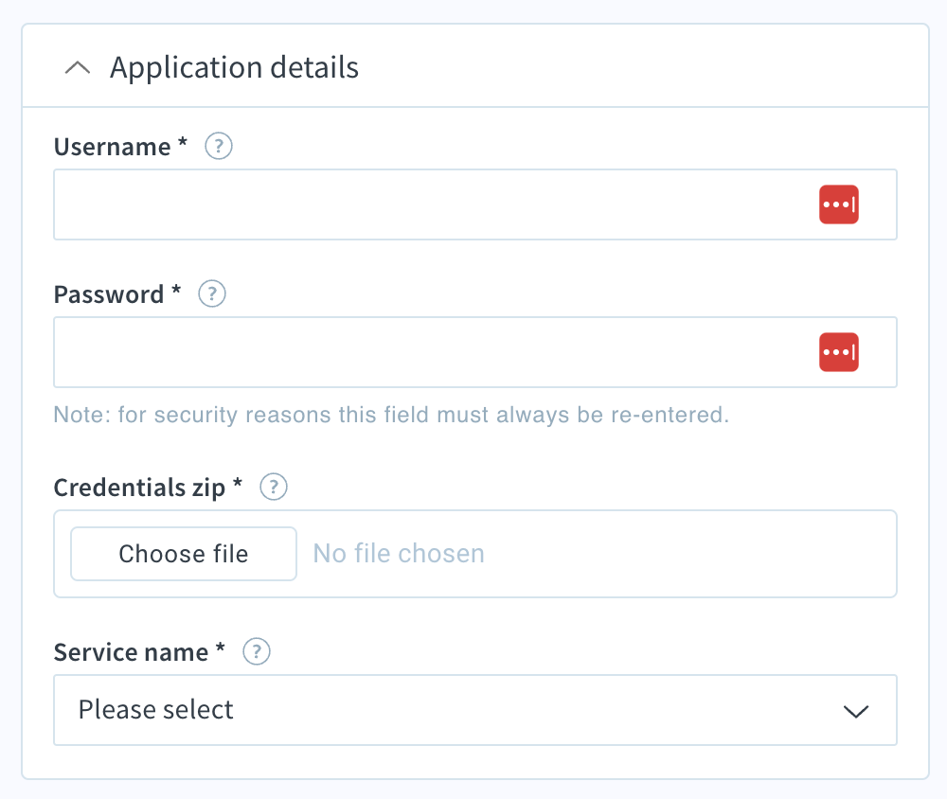Open the Service name dropdown

(x=475, y=710)
